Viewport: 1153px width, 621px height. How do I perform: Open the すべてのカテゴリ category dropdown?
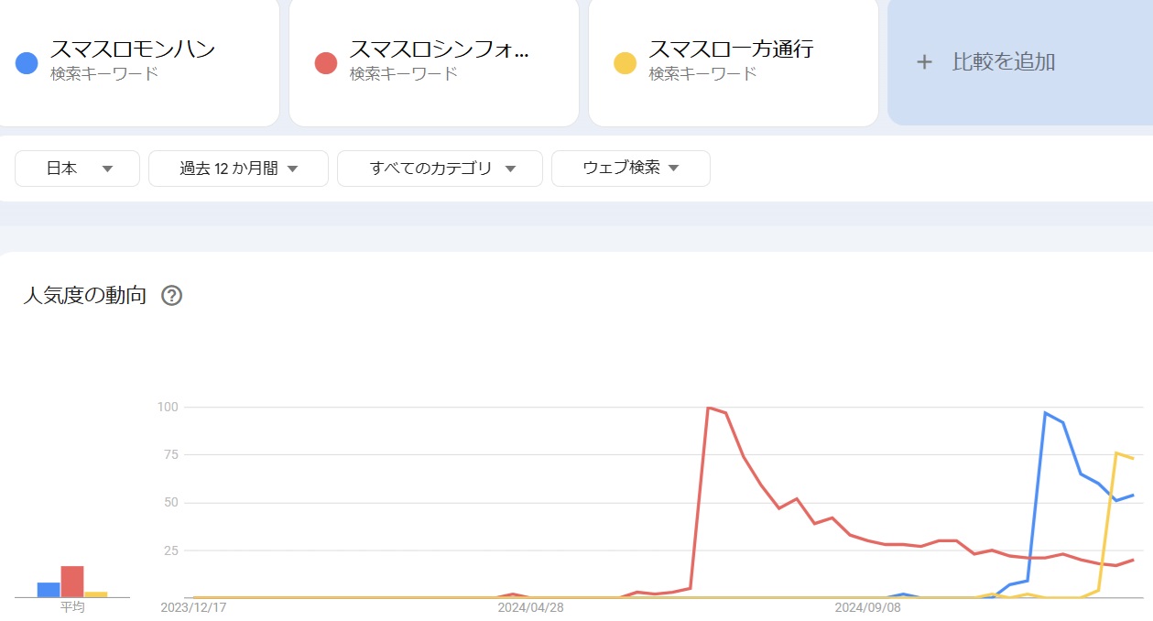pyautogui.click(x=440, y=169)
